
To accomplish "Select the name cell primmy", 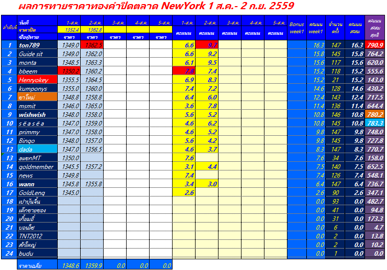I will tap(37, 132).
